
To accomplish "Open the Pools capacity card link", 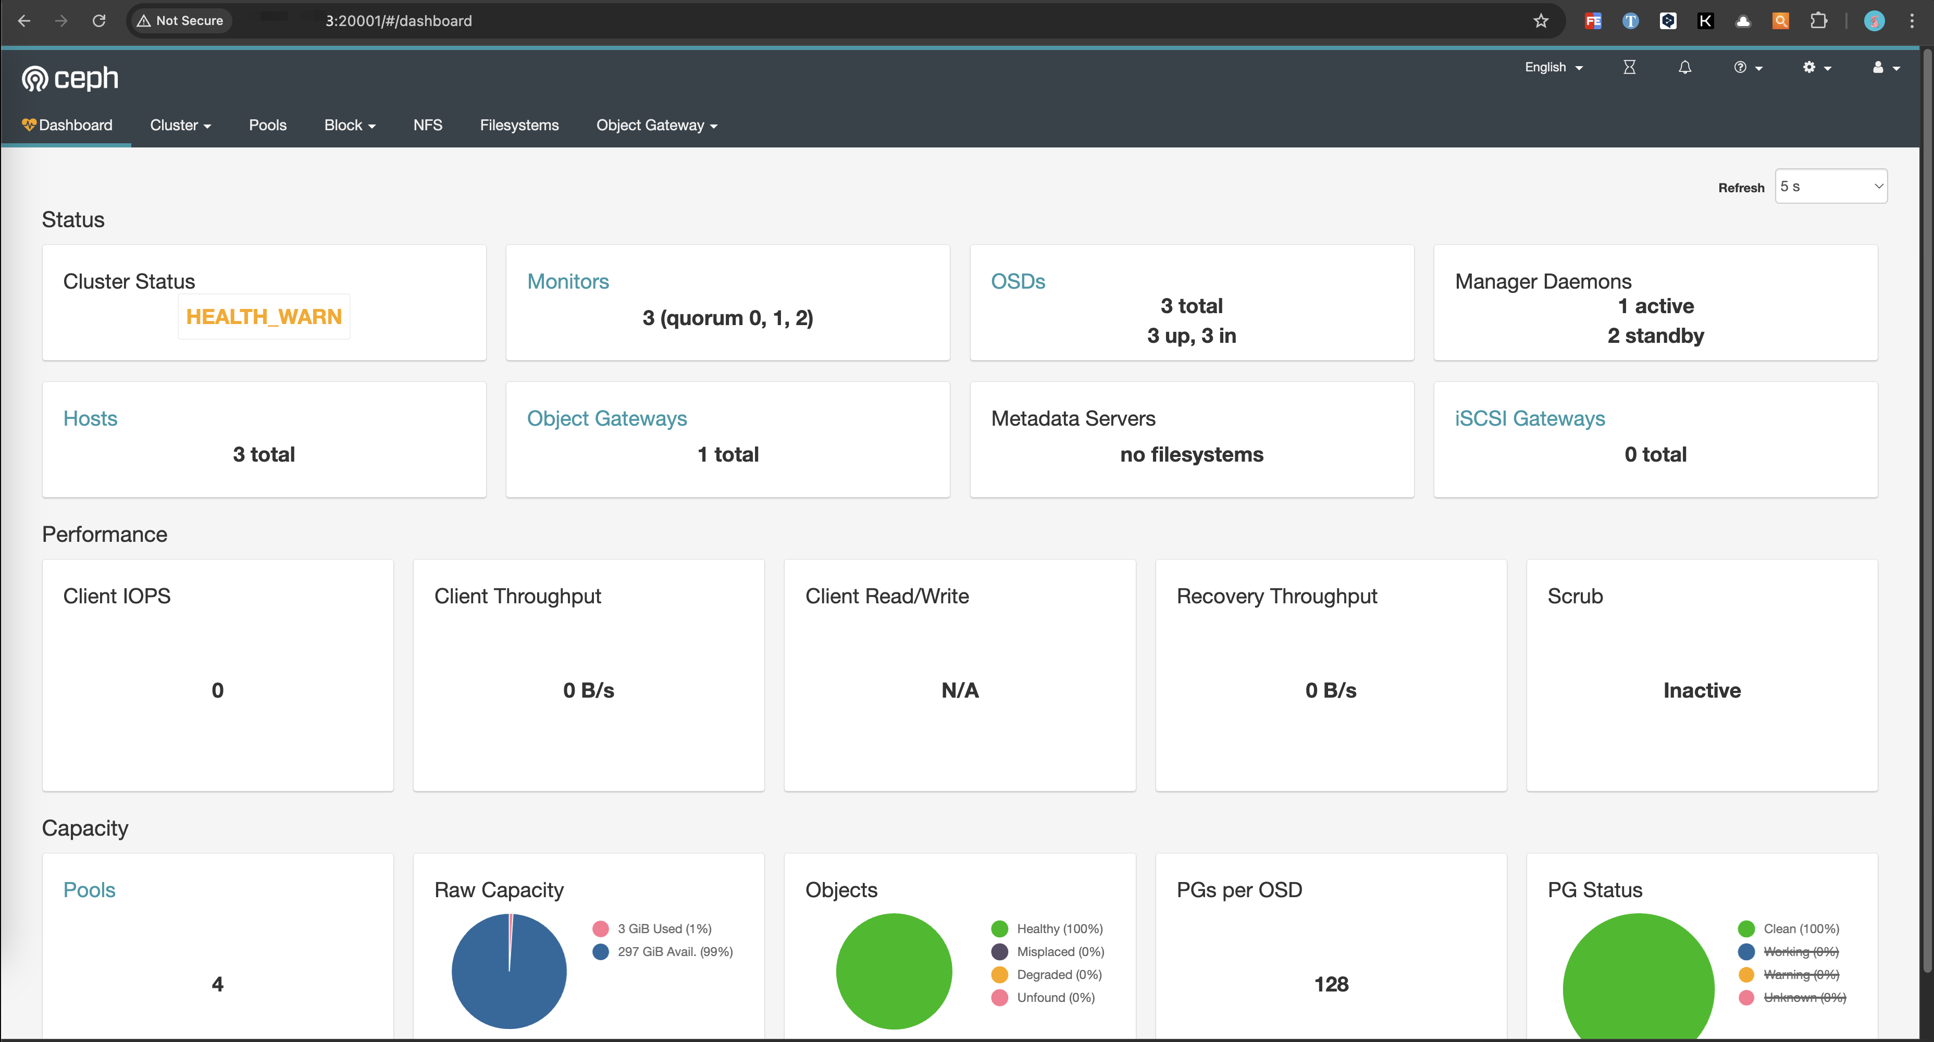I will point(89,889).
